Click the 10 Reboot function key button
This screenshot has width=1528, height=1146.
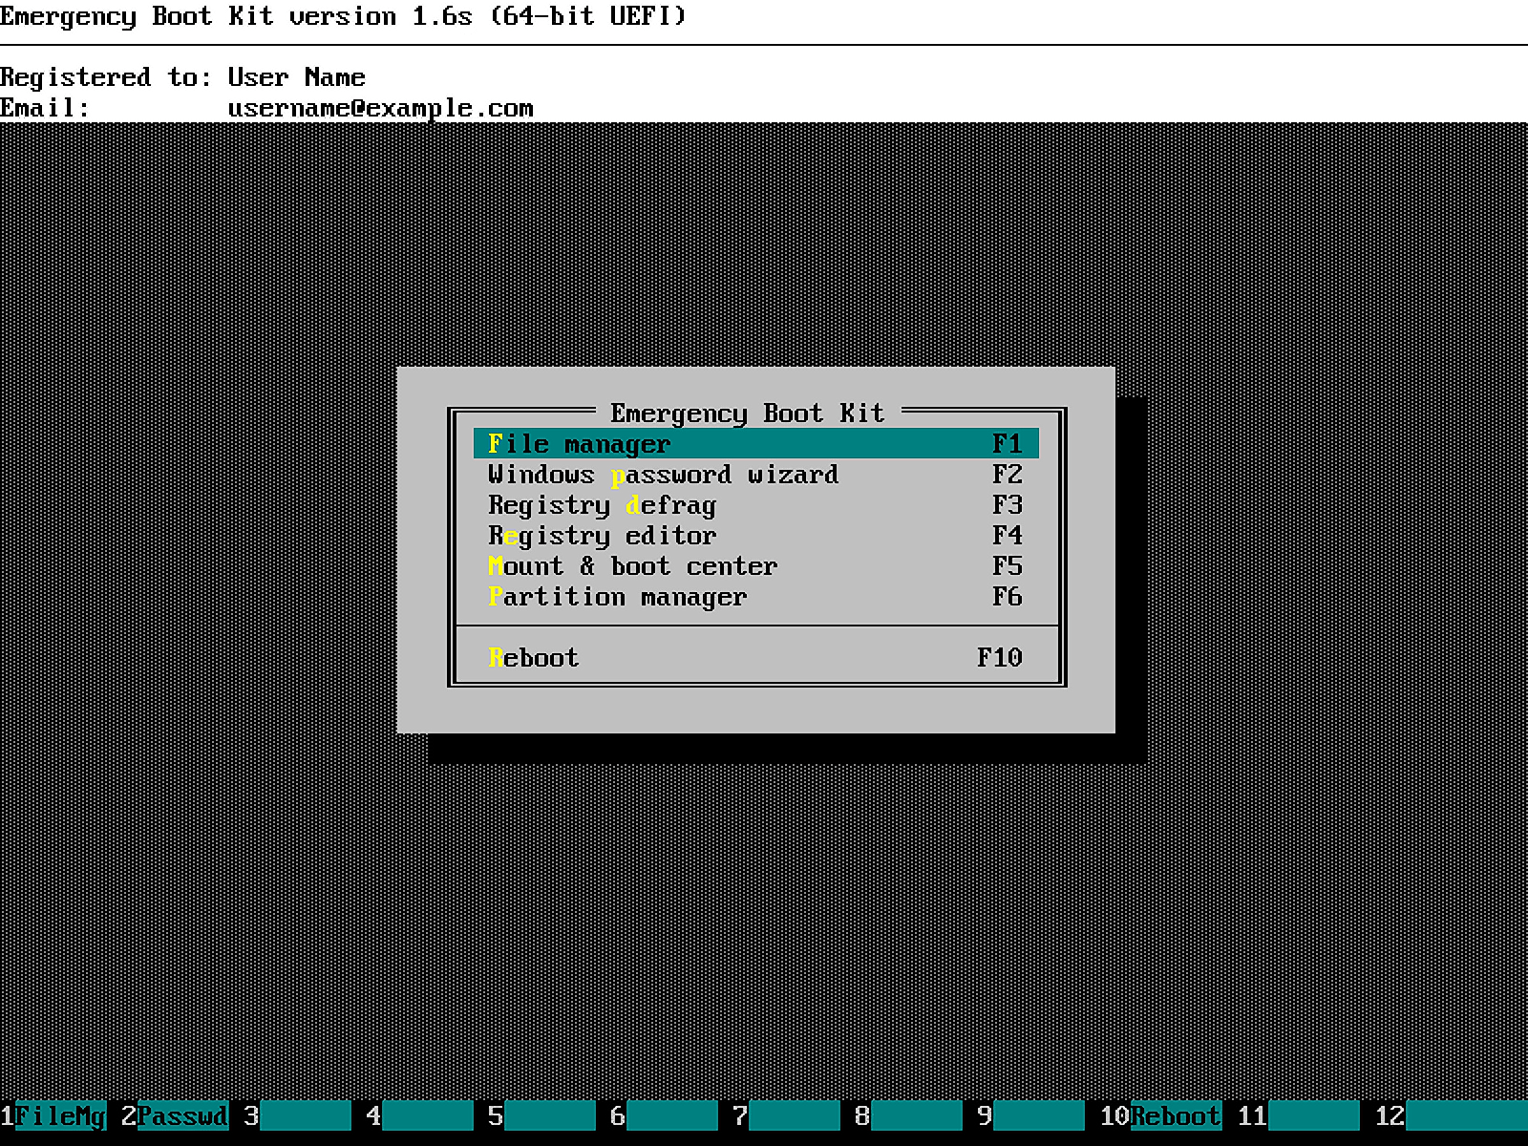1161,1115
